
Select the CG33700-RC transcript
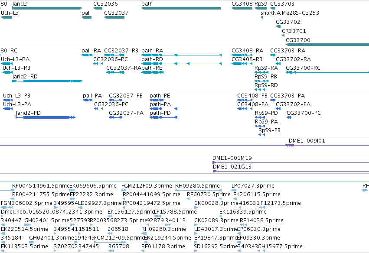pos(327,72)
